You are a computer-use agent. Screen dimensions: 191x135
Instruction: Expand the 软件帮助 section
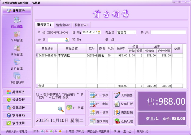17,115
